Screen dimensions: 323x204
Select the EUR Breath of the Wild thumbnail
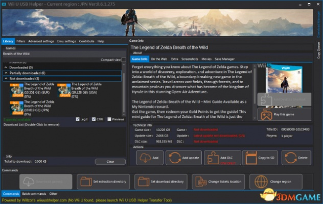tap(17, 90)
